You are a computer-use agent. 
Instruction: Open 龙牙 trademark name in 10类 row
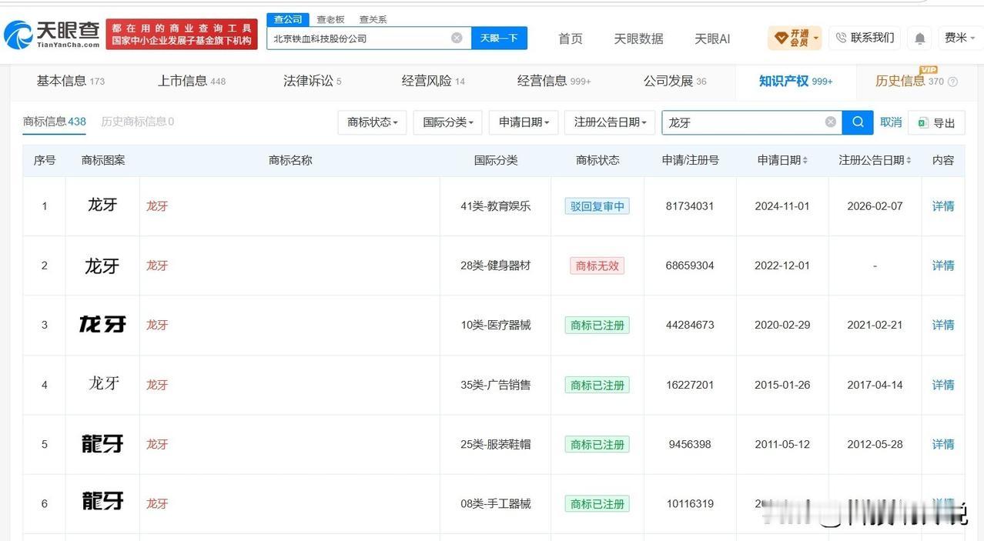pyautogui.click(x=157, y=325)
